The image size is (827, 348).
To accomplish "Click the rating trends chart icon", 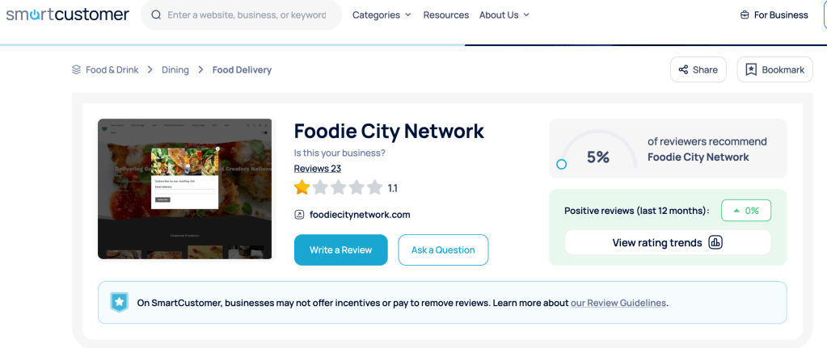I will [x=715, y=242].
